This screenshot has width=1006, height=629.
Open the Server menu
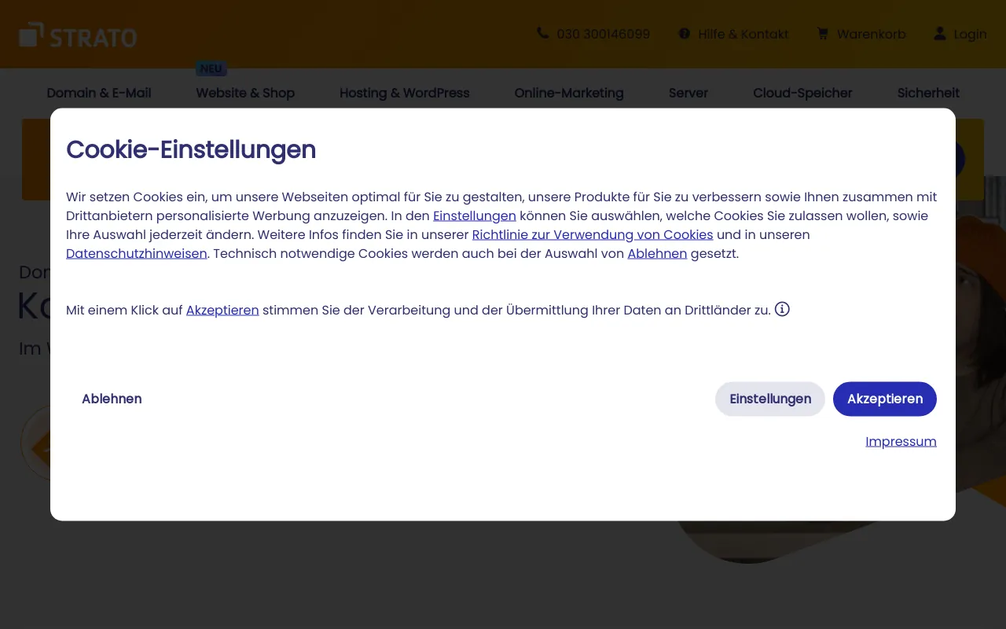click(688, 93)
